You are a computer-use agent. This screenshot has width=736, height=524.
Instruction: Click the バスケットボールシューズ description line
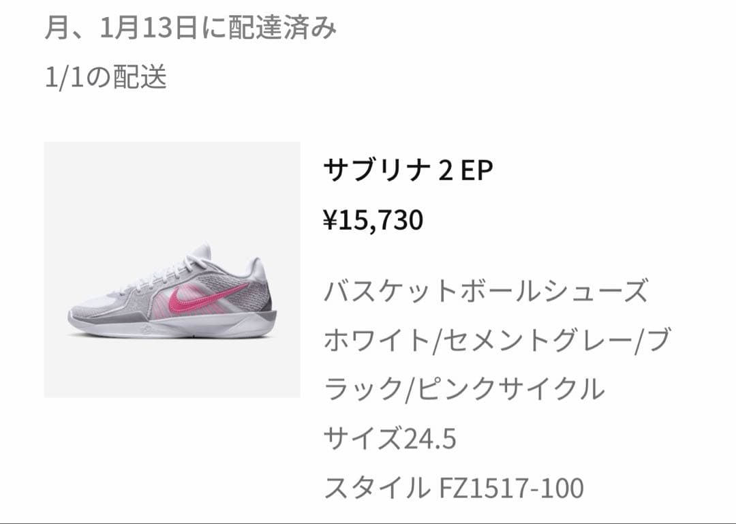point(487,291)
